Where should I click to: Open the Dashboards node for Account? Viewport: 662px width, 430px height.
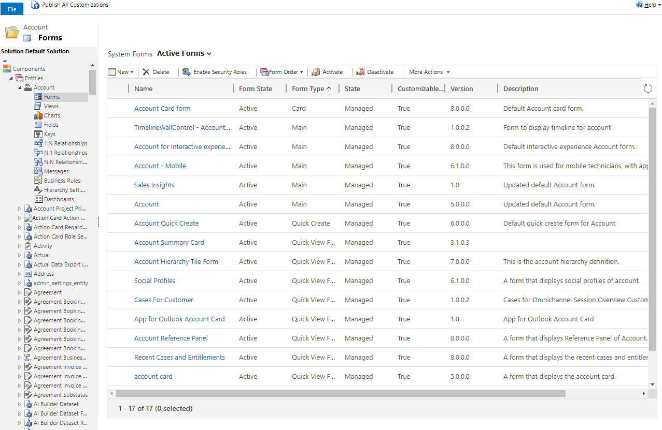pyautogui.click(x=58, y=199)
